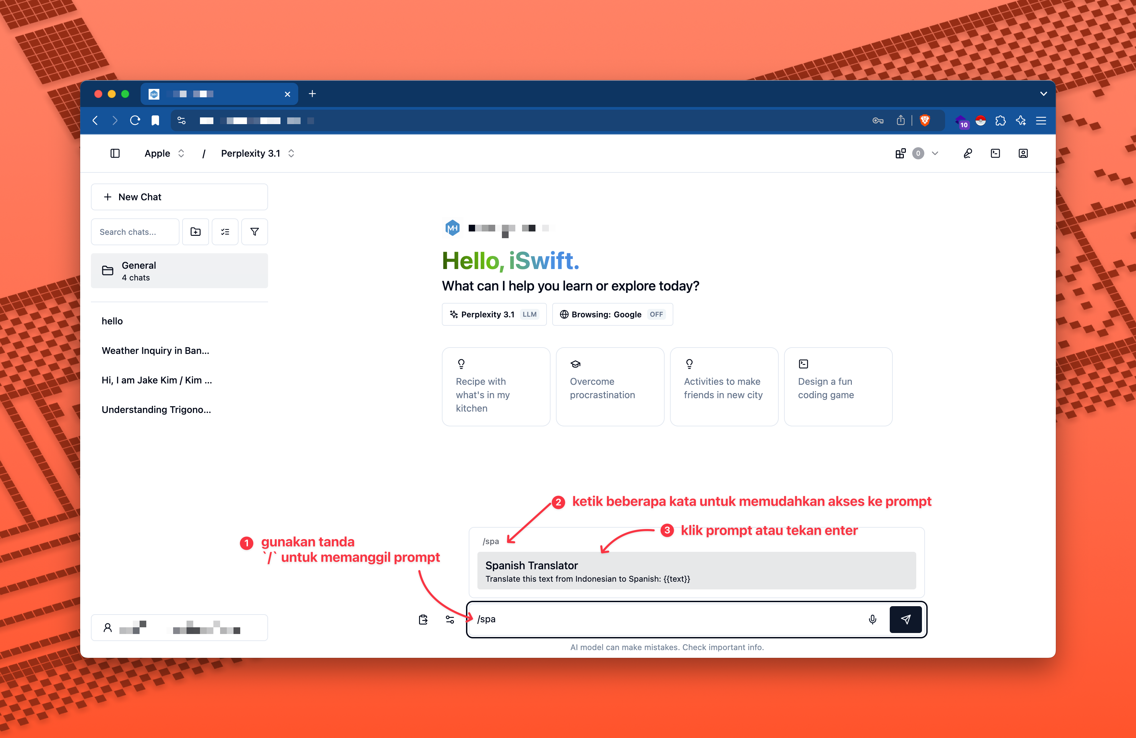Click the wrench tools icon in header
This screenshot has height=738, width=1136.
coord(968,153)
